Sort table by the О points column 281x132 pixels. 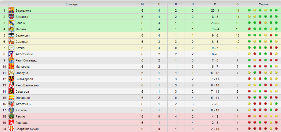click(238, 5)
